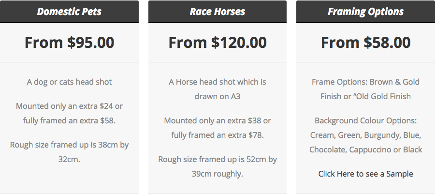Image resolution: width=435 pixels, height=194 pixels.
Task: Select the 'Cream, Green, Burgundy, Blue,' line
Action: click(x=366, y=135)
